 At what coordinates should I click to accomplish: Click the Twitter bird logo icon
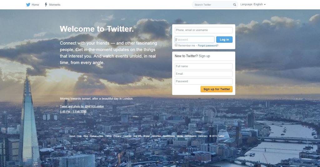28,4
